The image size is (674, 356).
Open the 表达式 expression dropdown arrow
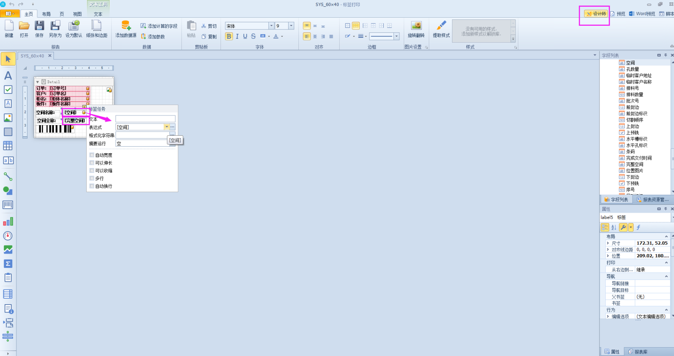167,127
